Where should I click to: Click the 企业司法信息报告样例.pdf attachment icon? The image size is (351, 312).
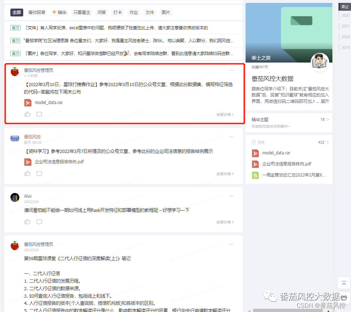[29, 162]
